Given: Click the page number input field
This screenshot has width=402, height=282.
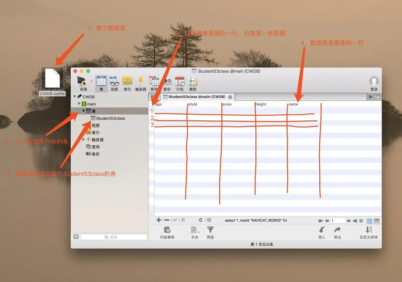Looking at the screenshot, I should click(x=338, y=221).
